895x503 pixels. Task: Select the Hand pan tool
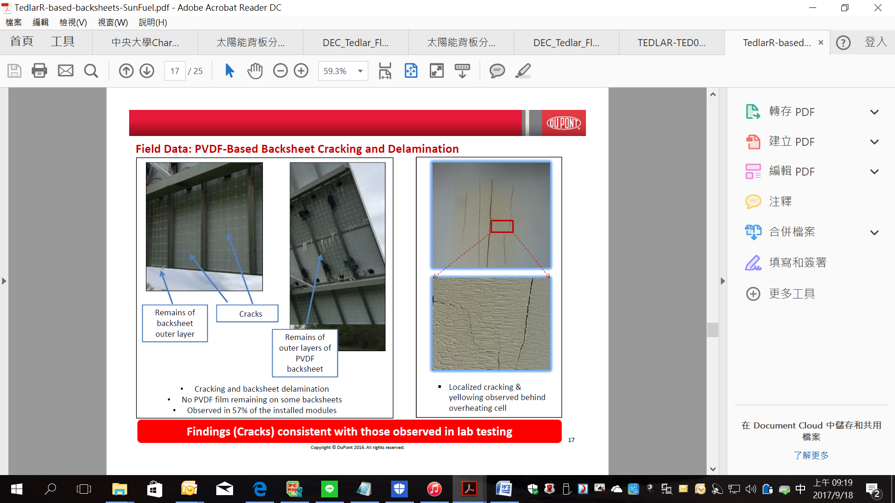255,71
